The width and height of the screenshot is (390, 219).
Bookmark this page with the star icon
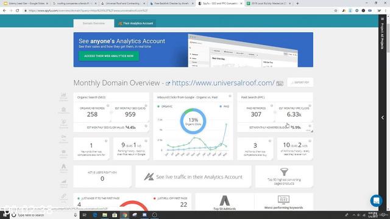pos(336,11)
